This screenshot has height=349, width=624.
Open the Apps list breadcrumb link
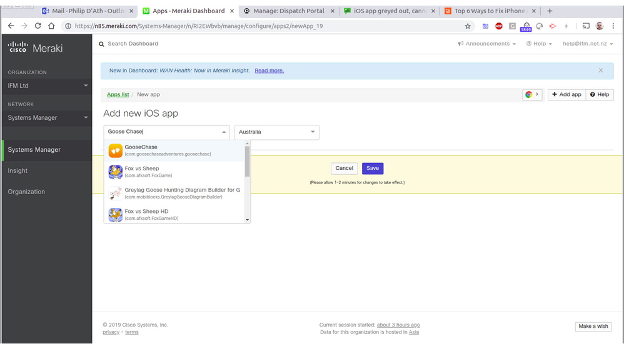118,95
